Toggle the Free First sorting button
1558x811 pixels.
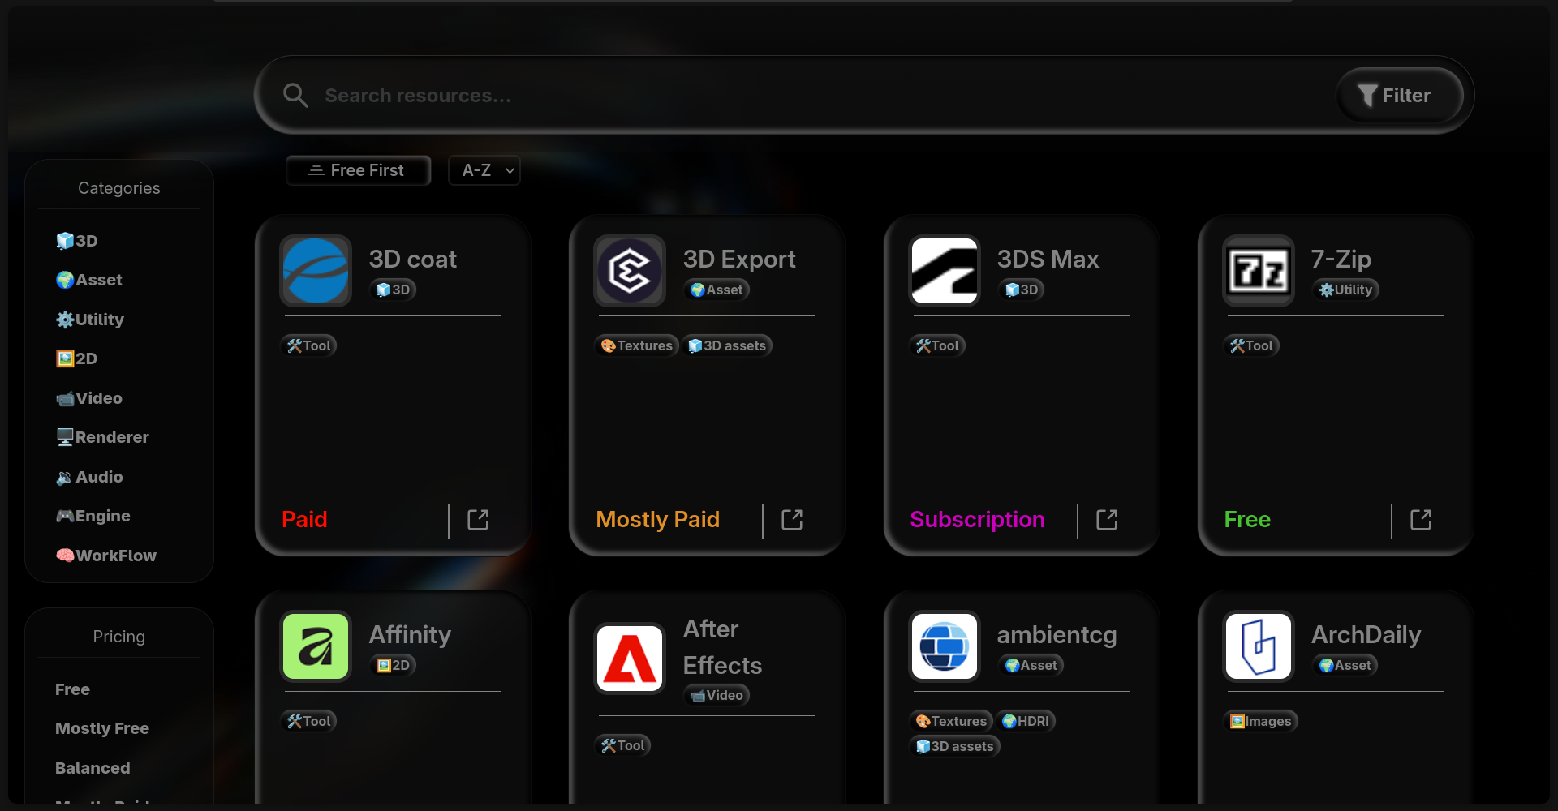(358, 170)
